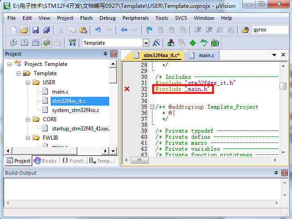This screenshot has width=292, height=219.
Task: Click the gyrox find text field
Action: tap(270, 30)
